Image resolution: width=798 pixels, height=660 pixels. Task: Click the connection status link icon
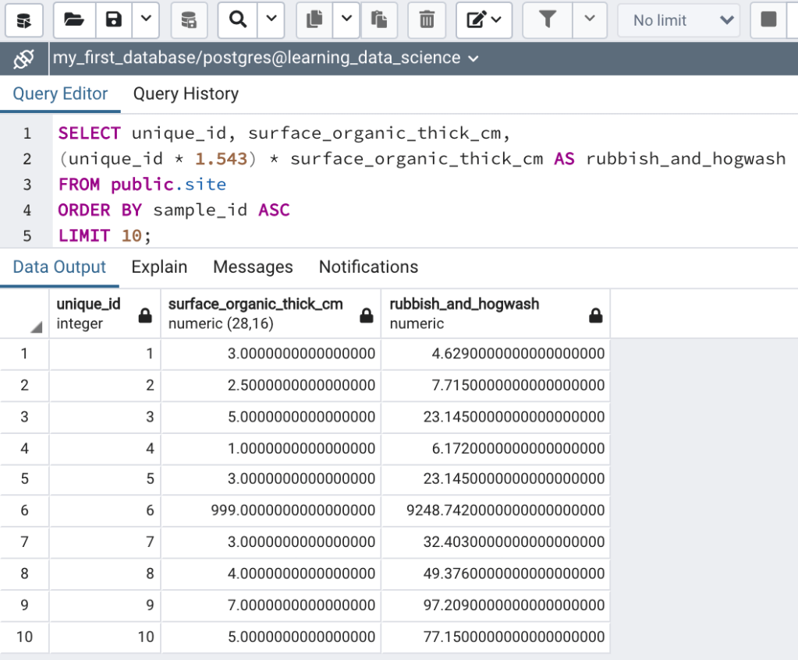23,58
